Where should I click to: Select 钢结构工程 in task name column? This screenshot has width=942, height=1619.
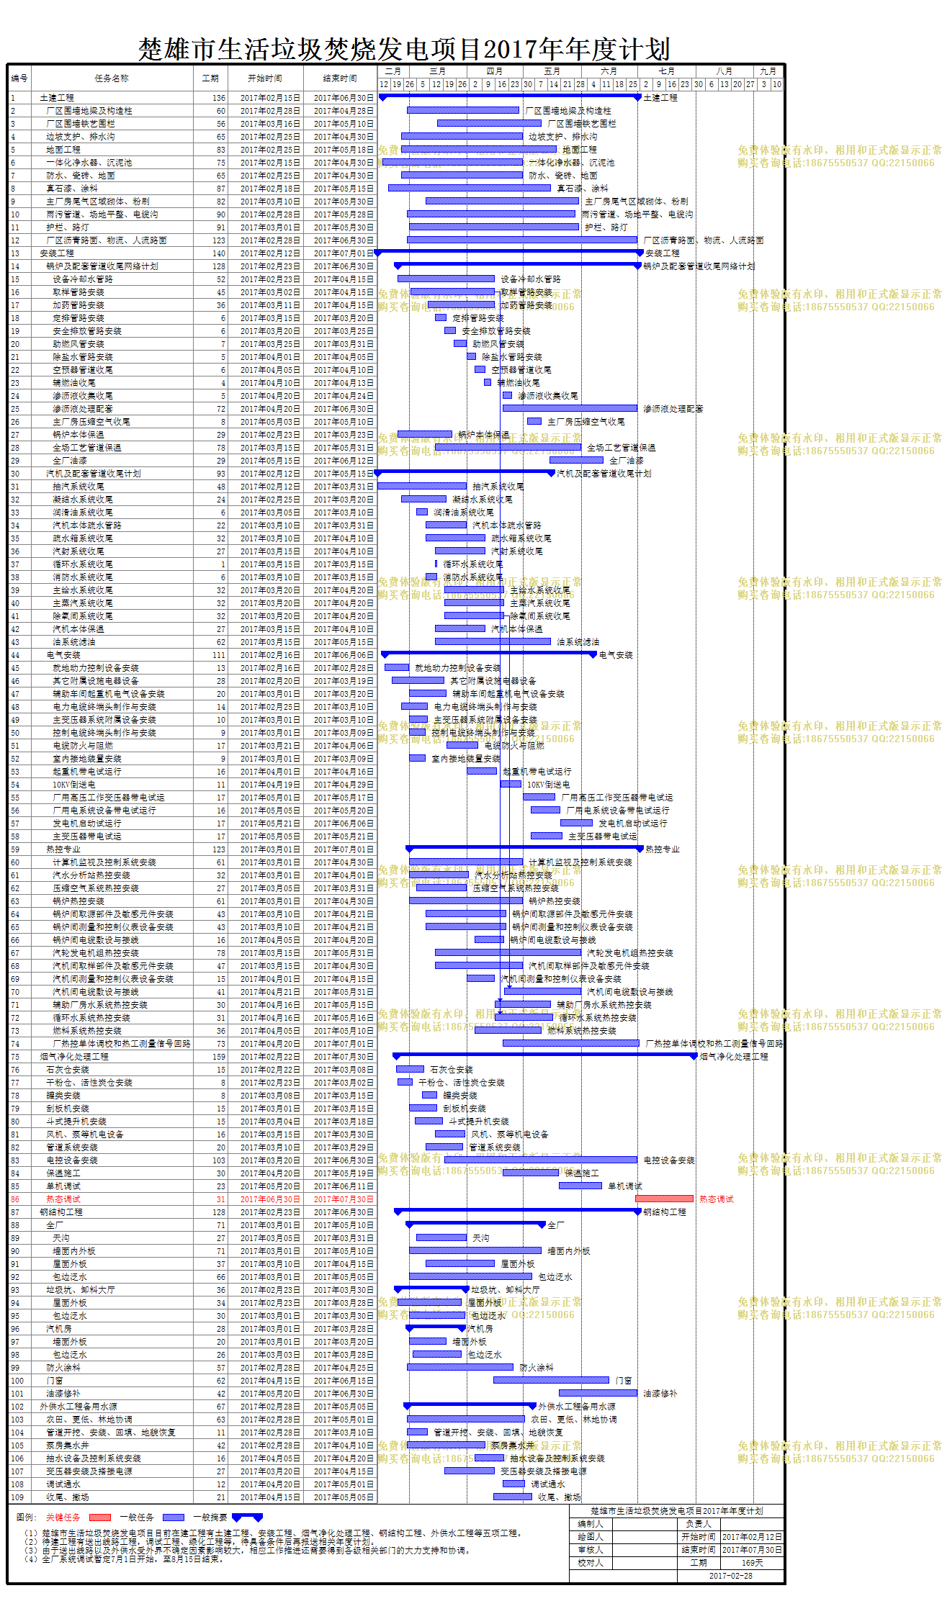point(61,1212)
